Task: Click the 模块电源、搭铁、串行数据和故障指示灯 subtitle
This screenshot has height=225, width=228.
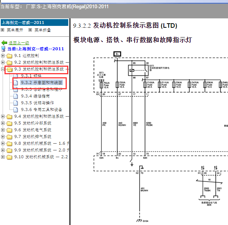Action: 133,40
